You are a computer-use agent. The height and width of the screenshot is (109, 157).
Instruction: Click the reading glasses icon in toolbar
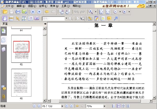click(11, 18)
